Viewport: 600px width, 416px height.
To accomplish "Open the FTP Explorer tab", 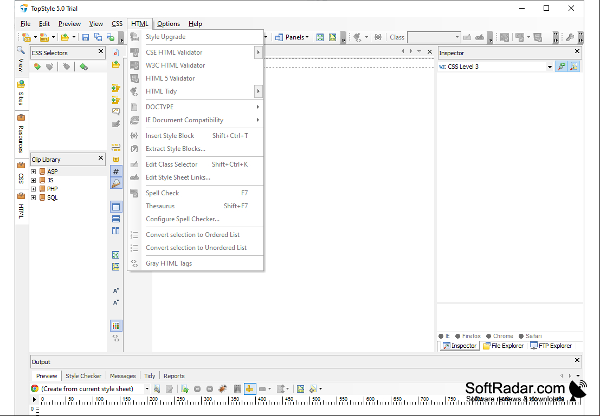I will pos(551,346).
